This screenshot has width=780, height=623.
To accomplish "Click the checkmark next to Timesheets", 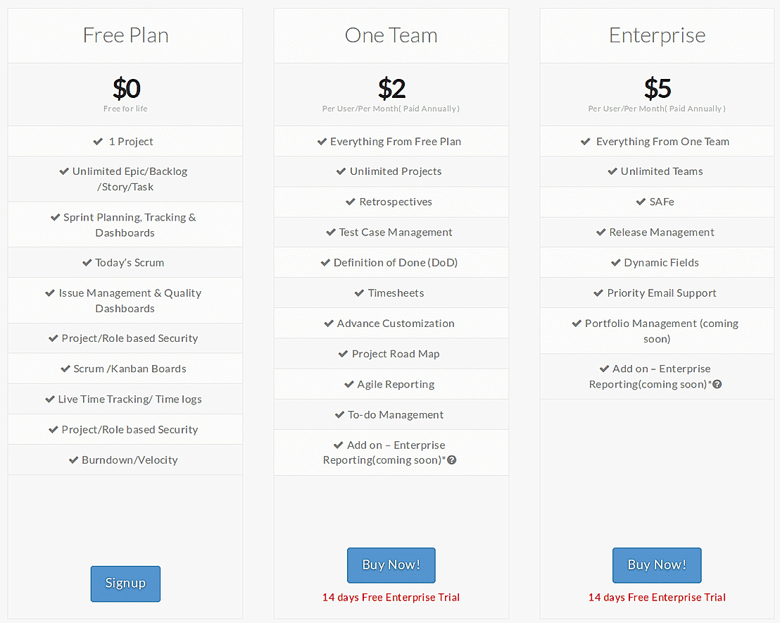I will (x=359, y=293).
